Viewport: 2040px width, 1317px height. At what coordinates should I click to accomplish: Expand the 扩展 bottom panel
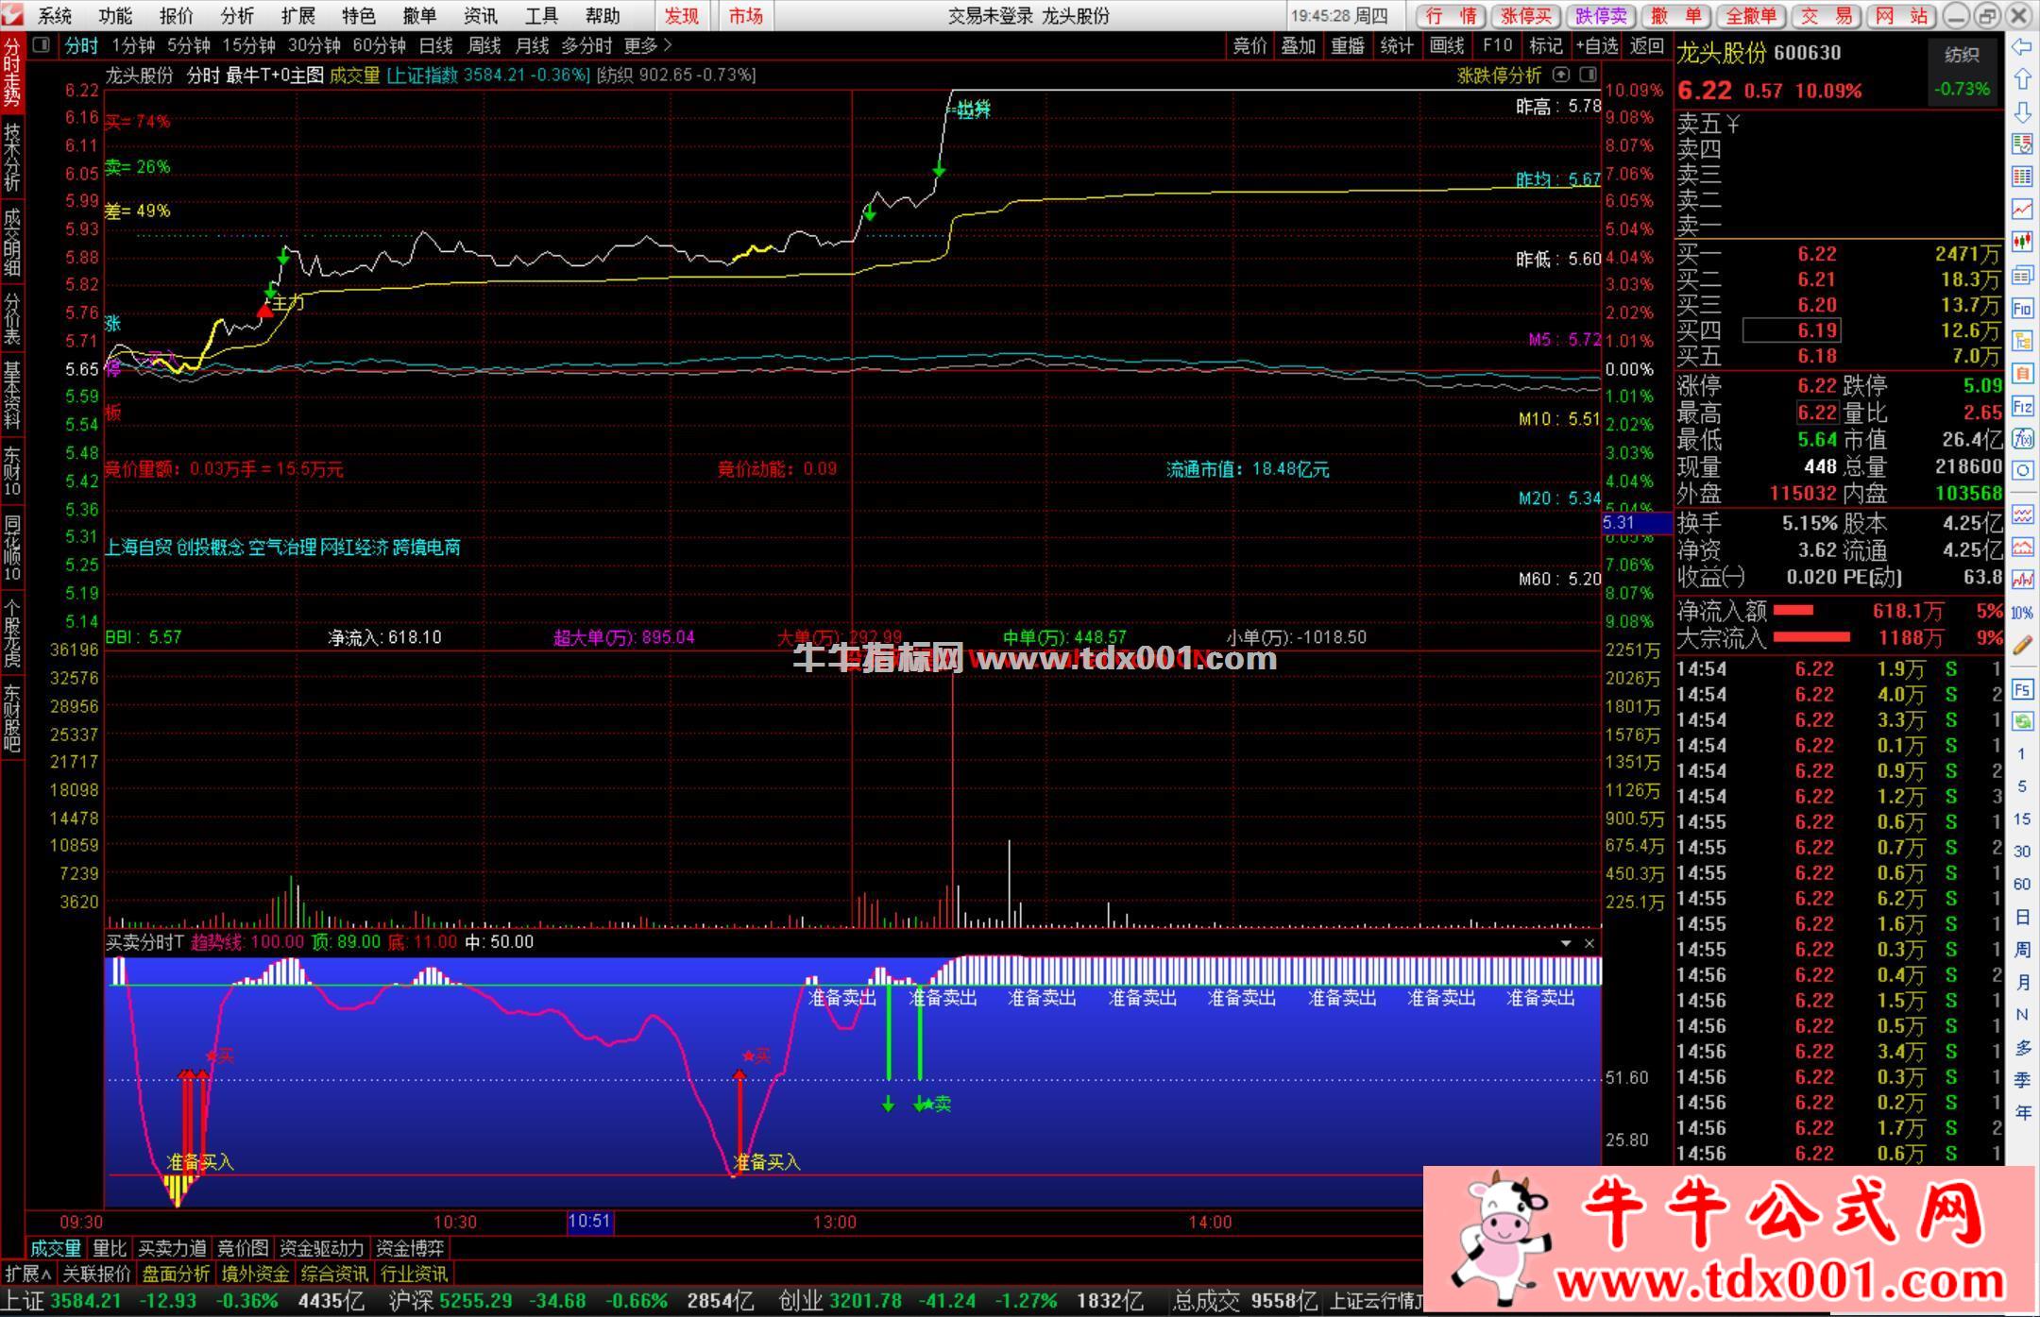click(28, 1274)
